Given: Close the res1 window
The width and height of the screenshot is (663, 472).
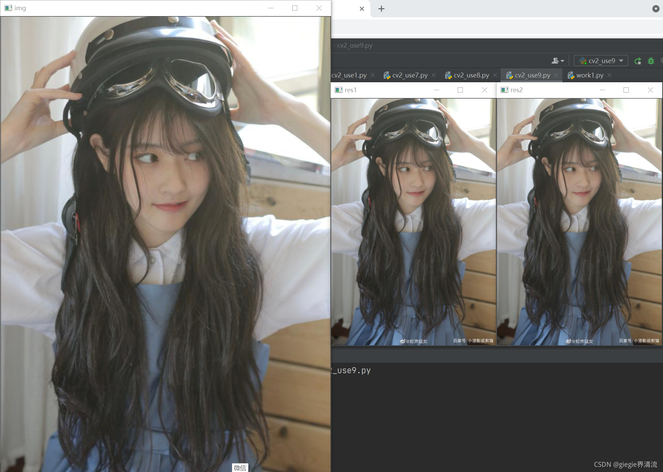Looking at the screenshot, I should (484, 90).
